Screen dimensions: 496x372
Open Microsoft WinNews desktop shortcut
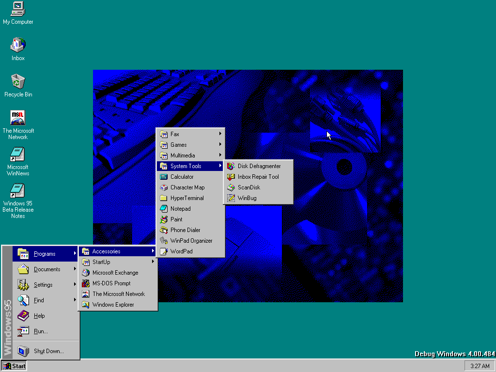(18, 155)
